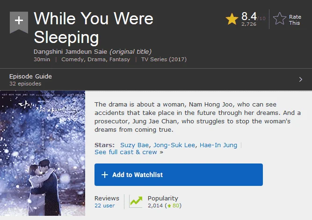View the 22 user reviews
Screen dimensions: 312x220
(104, 206)
